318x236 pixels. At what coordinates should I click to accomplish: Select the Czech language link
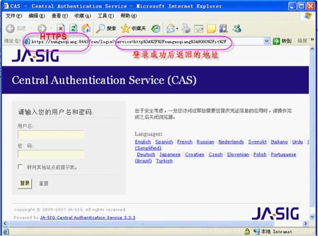click(x=216, y=154)
